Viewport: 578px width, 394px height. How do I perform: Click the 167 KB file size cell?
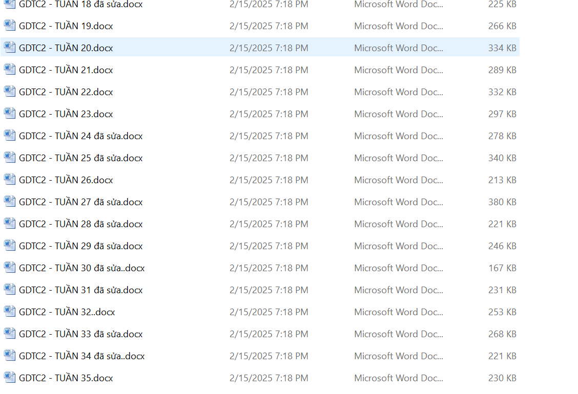pyautogui.click(x=502, y=268)
